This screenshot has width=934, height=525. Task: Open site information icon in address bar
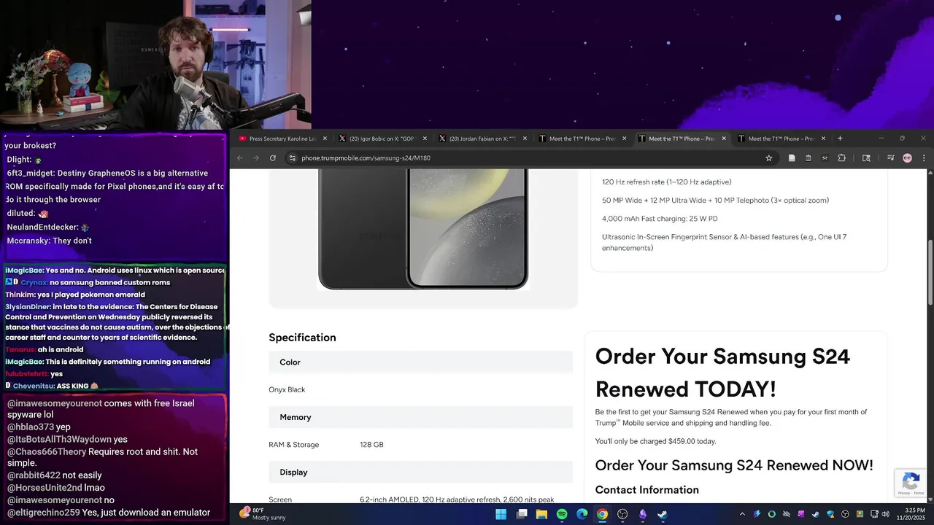coord(292,157)
